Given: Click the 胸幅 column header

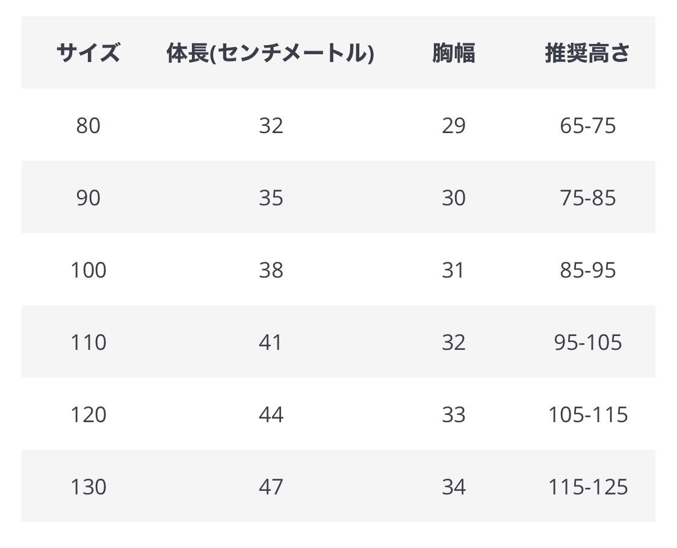Looking at the screenshot, I should tap(453, 53).
